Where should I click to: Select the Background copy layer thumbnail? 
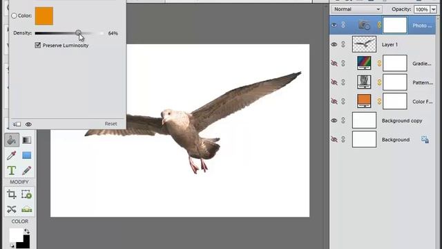click(x=364, y=120)
